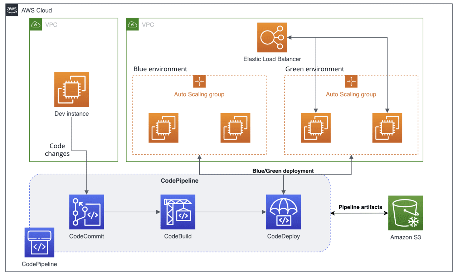Click the Green environment heading
Viewport: 458px width, 275px height.
[x=315, y=69]
